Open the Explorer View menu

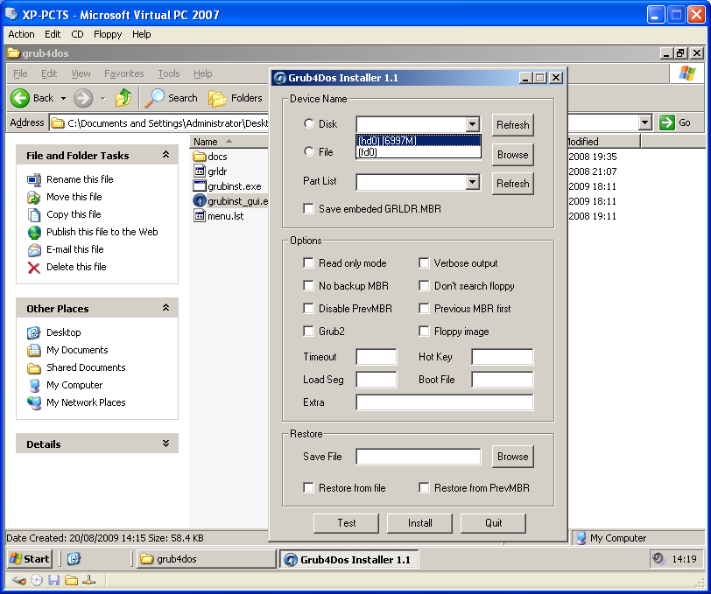81,73
